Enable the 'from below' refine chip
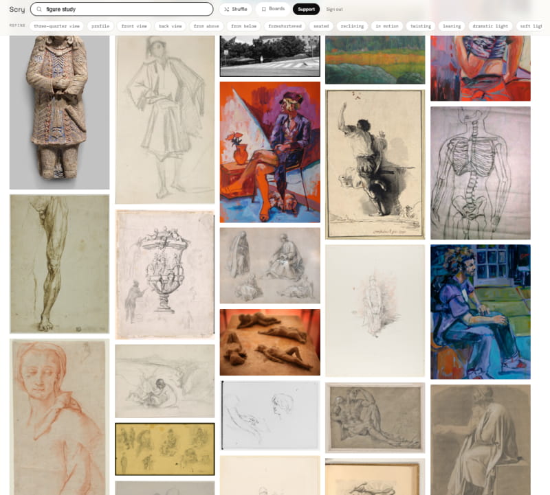Viewport: 550px width, 495px height. tap(244, 26)
